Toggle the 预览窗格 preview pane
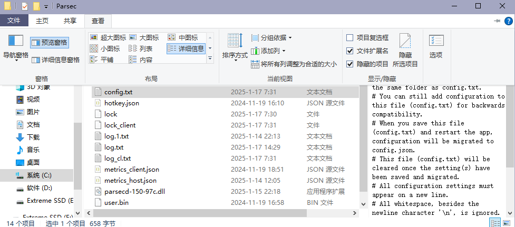 (x=50, y=42)
